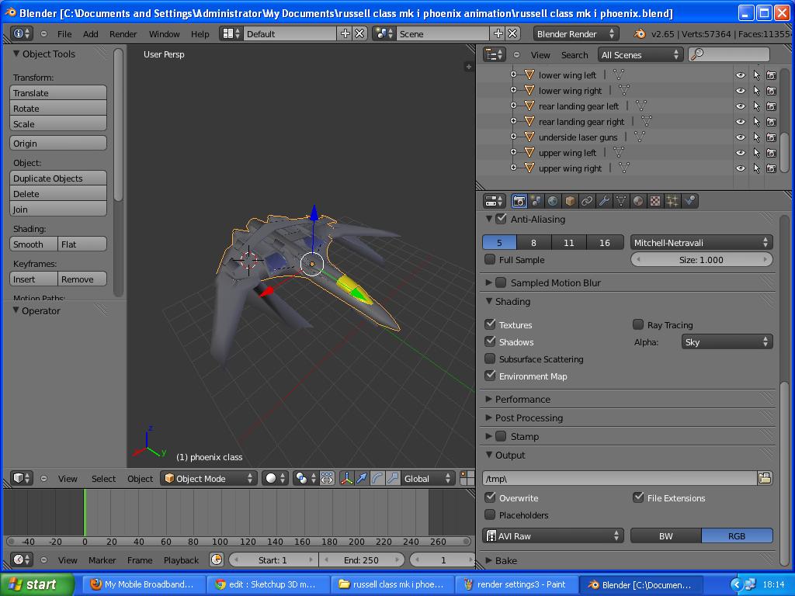
Task: Open the Marker menu in the timeline
Action: click(x=102, y=560)
